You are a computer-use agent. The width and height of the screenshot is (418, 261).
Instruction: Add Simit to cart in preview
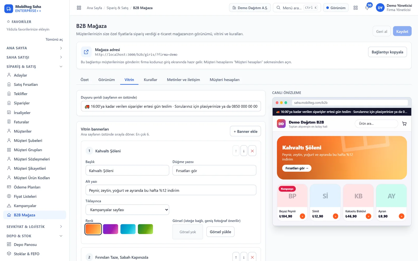(335, 216)
